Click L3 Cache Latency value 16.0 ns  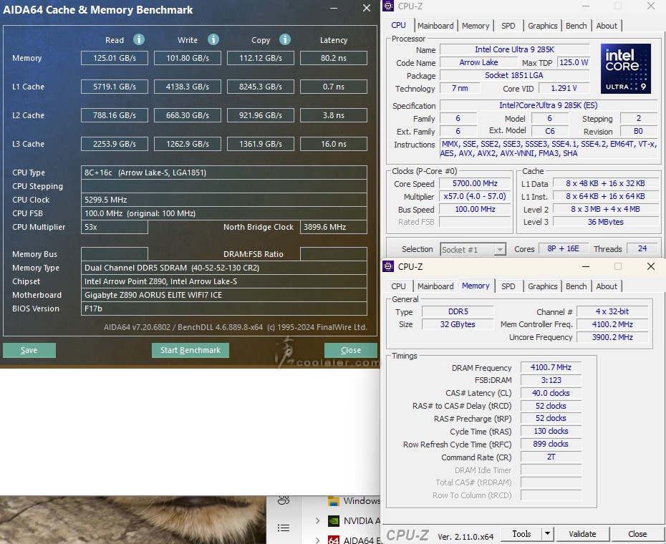tap(334, 144)
